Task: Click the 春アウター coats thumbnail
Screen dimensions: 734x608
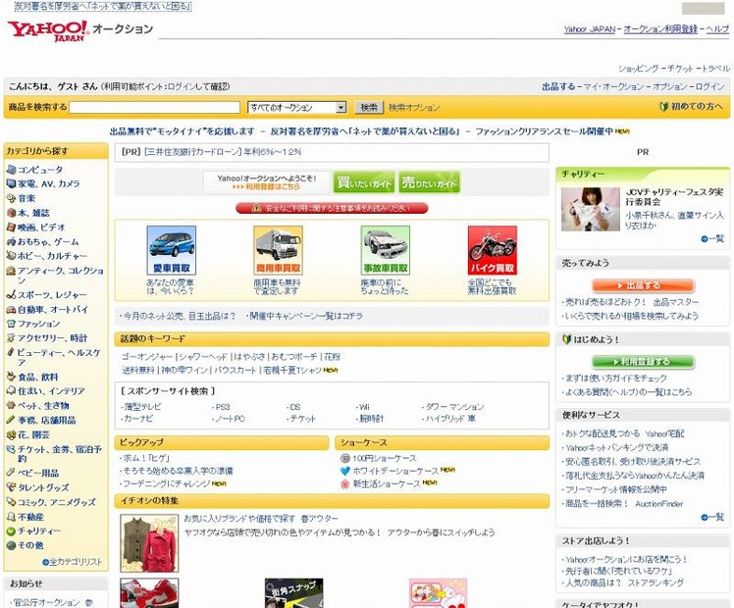Action: coord(149,543)
